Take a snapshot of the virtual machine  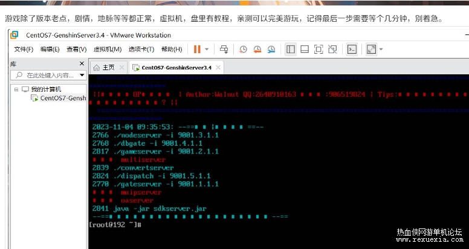tap(243, 49)
